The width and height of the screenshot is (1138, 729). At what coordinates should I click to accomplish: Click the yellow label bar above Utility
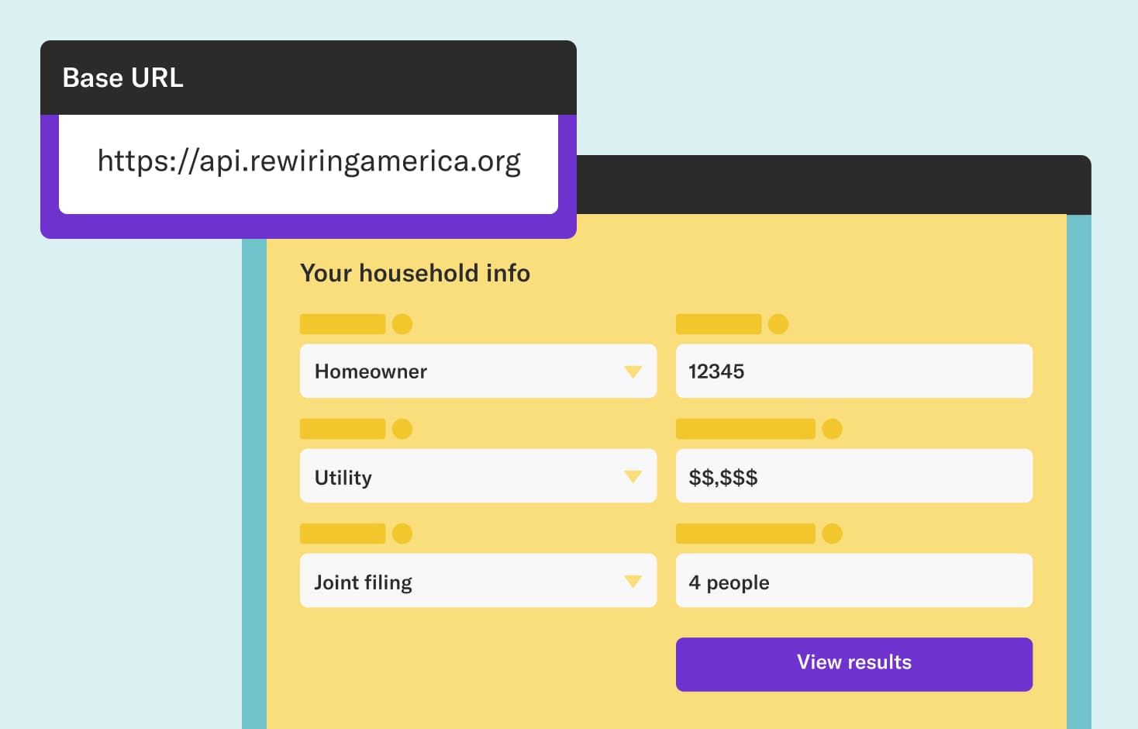click(x=343, y=428)
